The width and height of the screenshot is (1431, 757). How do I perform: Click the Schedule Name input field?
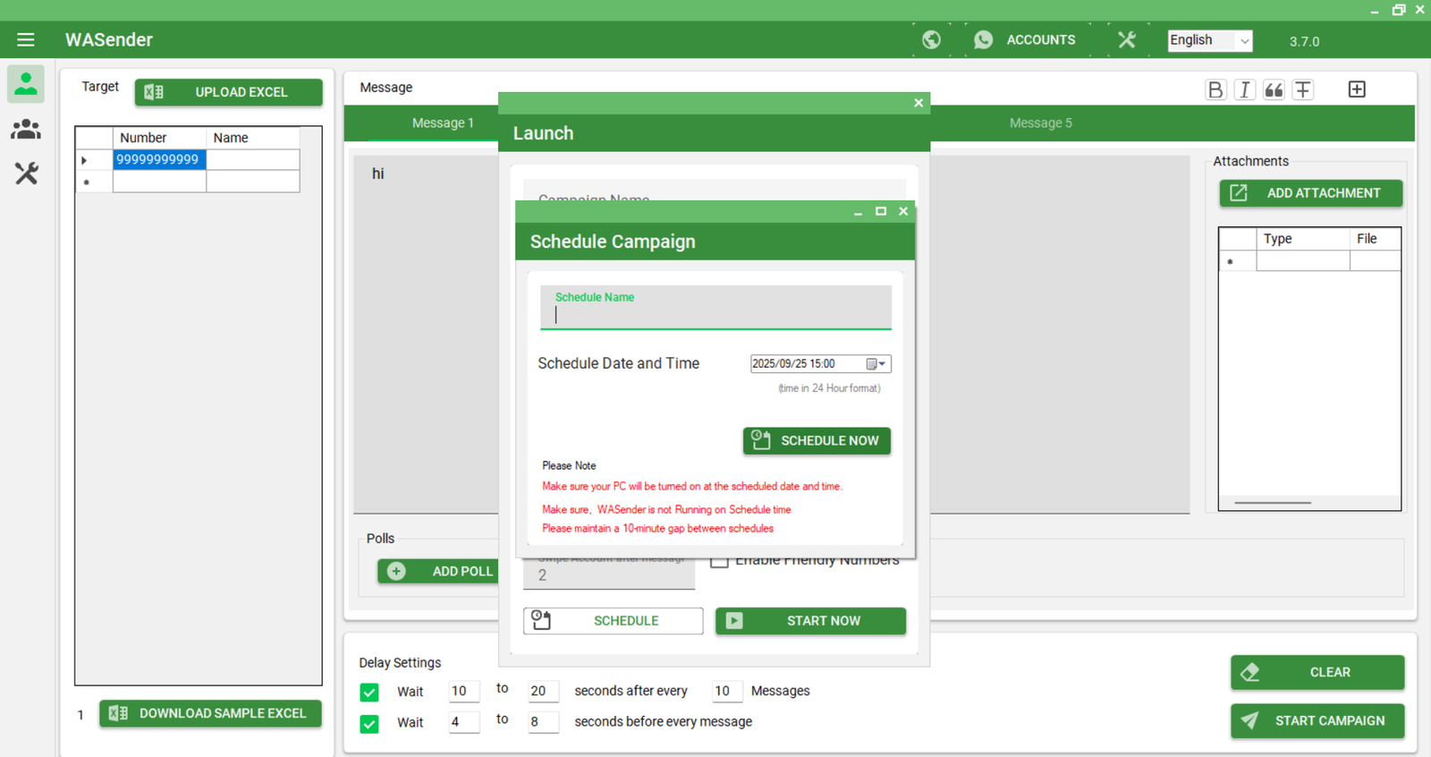tap(715, 314)
